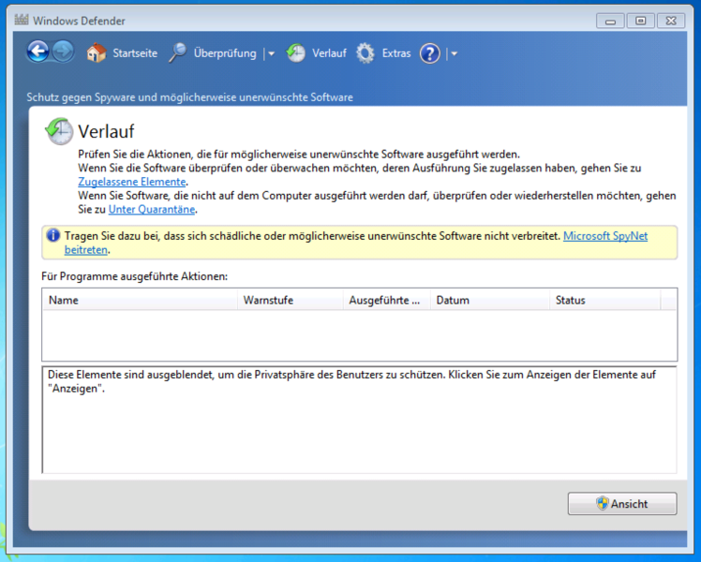This screenshot has width=701, height=562.
Task: Click the Windows Defender title bar icon
Action: pyautogui.click(x=22, y=20)
